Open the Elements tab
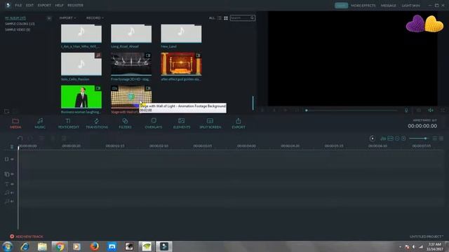 (x=182, y=123)
